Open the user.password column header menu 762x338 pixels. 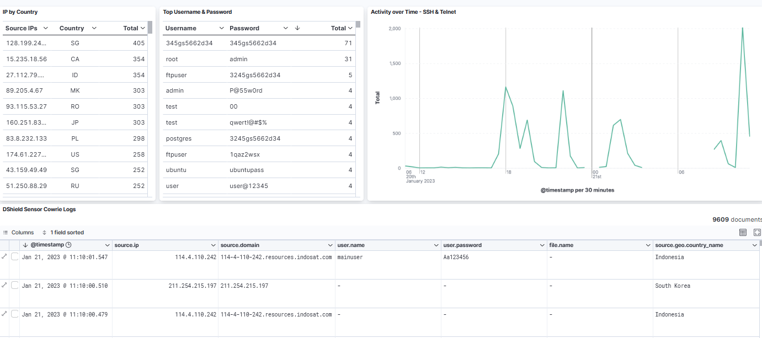pos(541,245)
